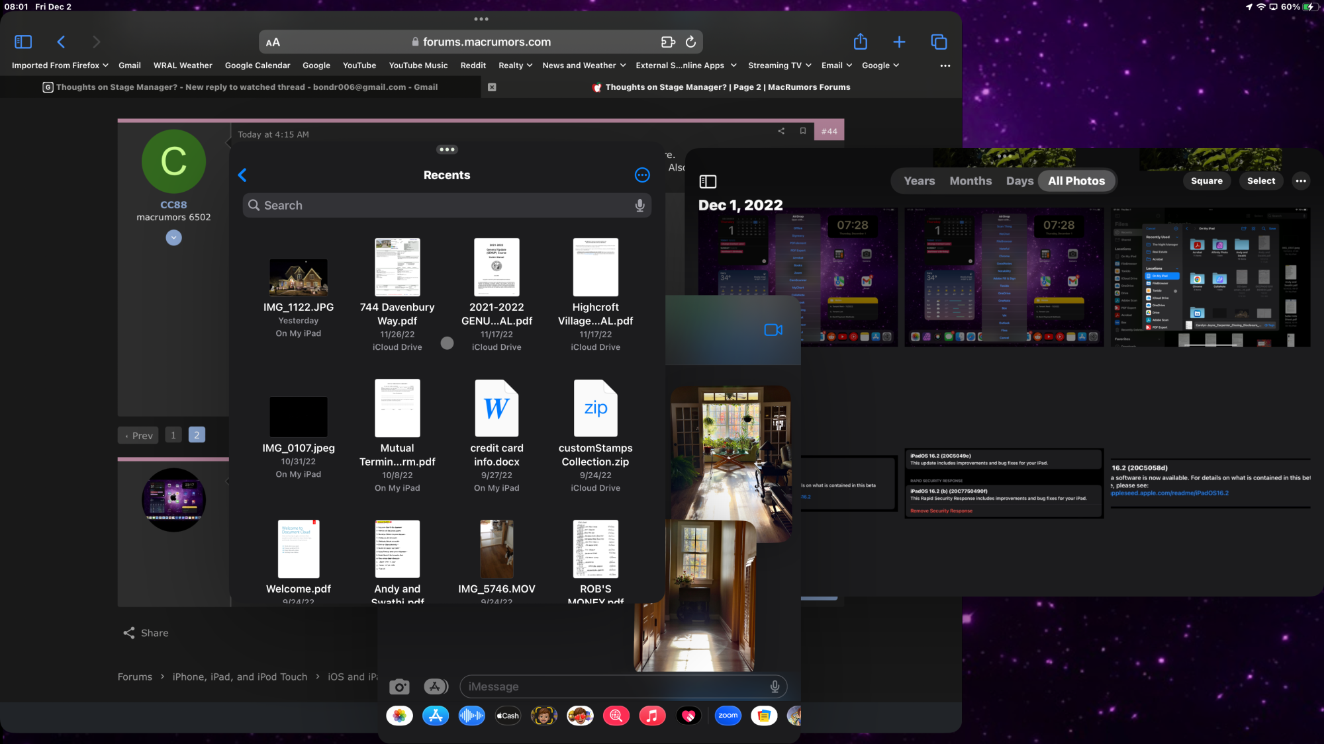The width and height of the screenshot is (1324, 744).
Task: Open the WRAL Weather bookmark
Action: point(183,65)
